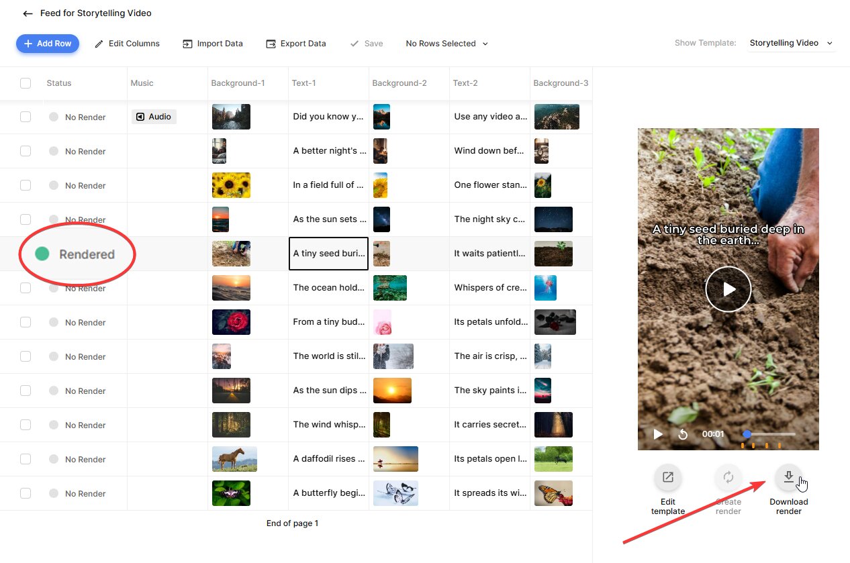
Task: Click the video progress slider handle
Action: pos(747,434)
